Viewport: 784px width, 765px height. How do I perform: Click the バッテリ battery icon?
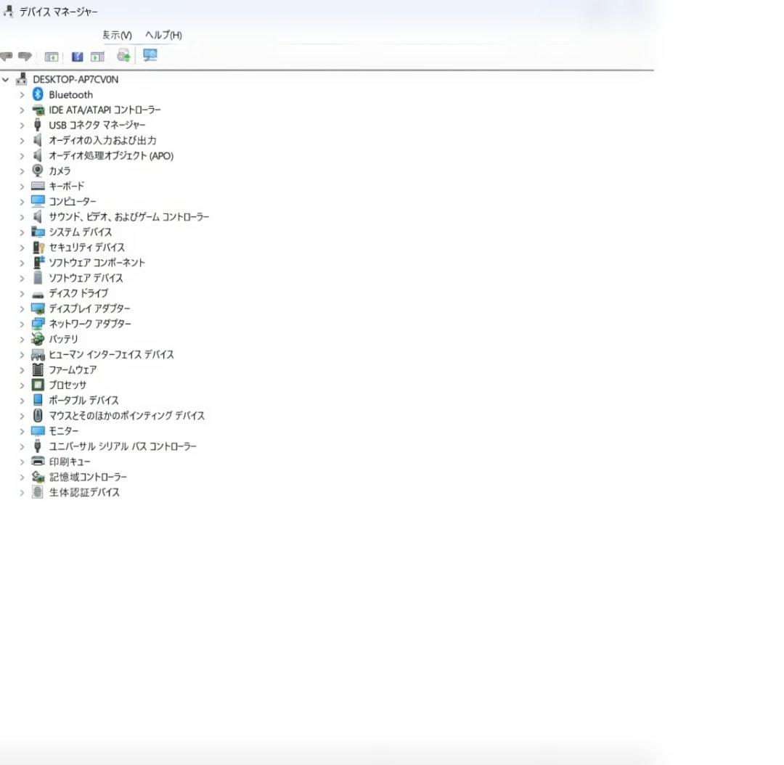point(38,339)
